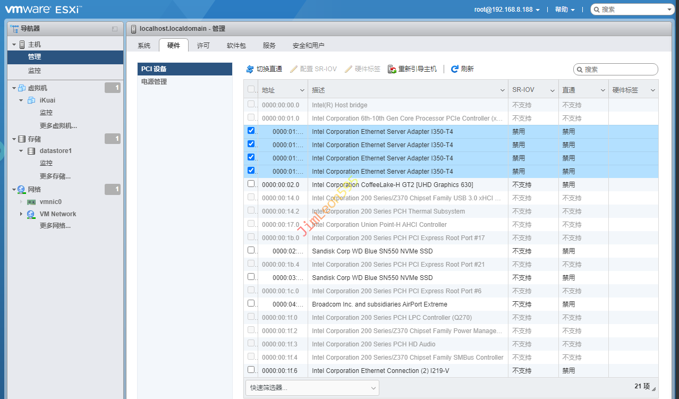Click the PCI device search field
The width and height of the screenshot is (679, 399).
(x=618, y=70)
